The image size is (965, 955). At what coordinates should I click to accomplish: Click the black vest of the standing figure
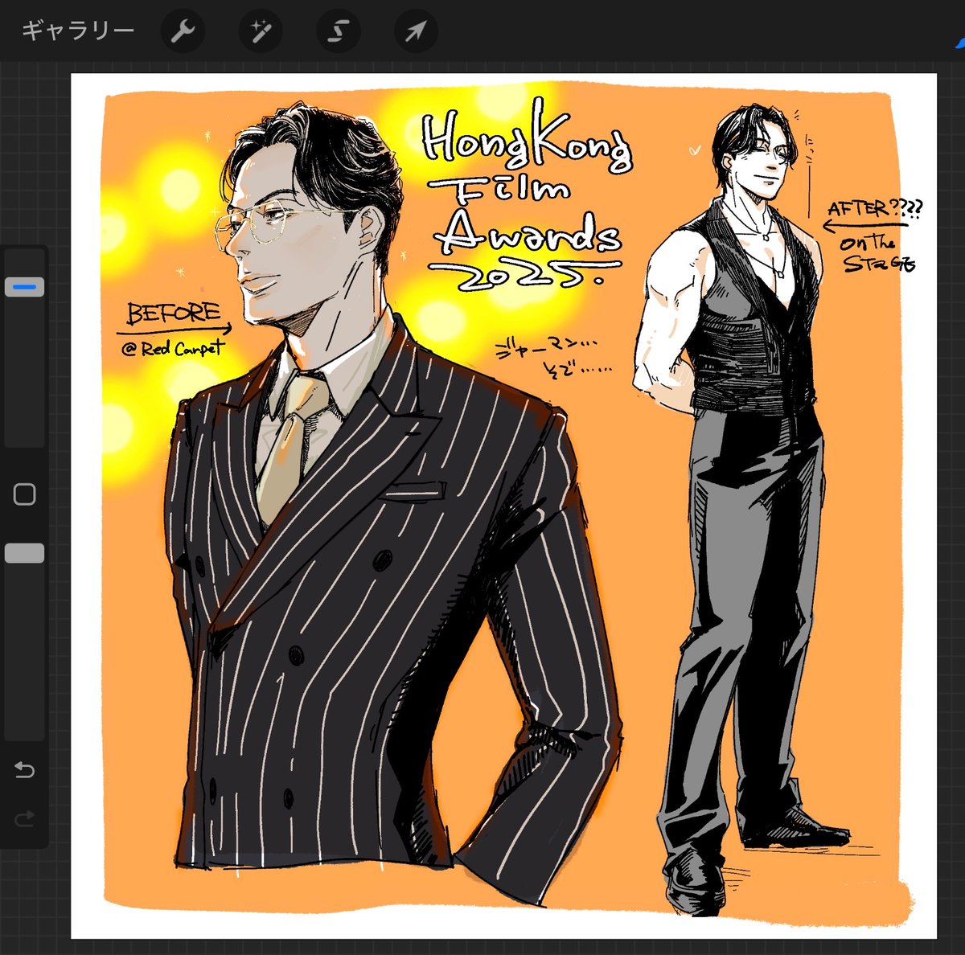[x=744, y=322]
